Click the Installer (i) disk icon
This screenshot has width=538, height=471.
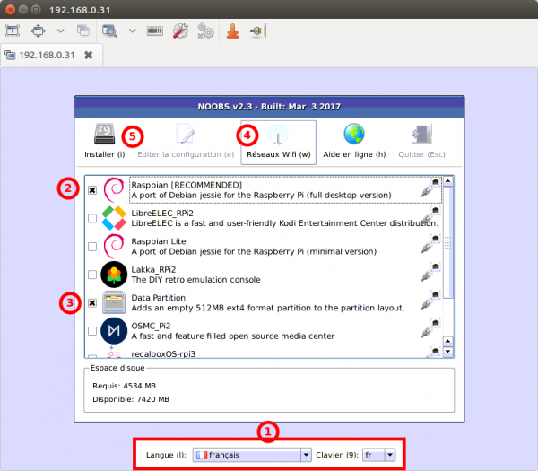tap(104, 136)
